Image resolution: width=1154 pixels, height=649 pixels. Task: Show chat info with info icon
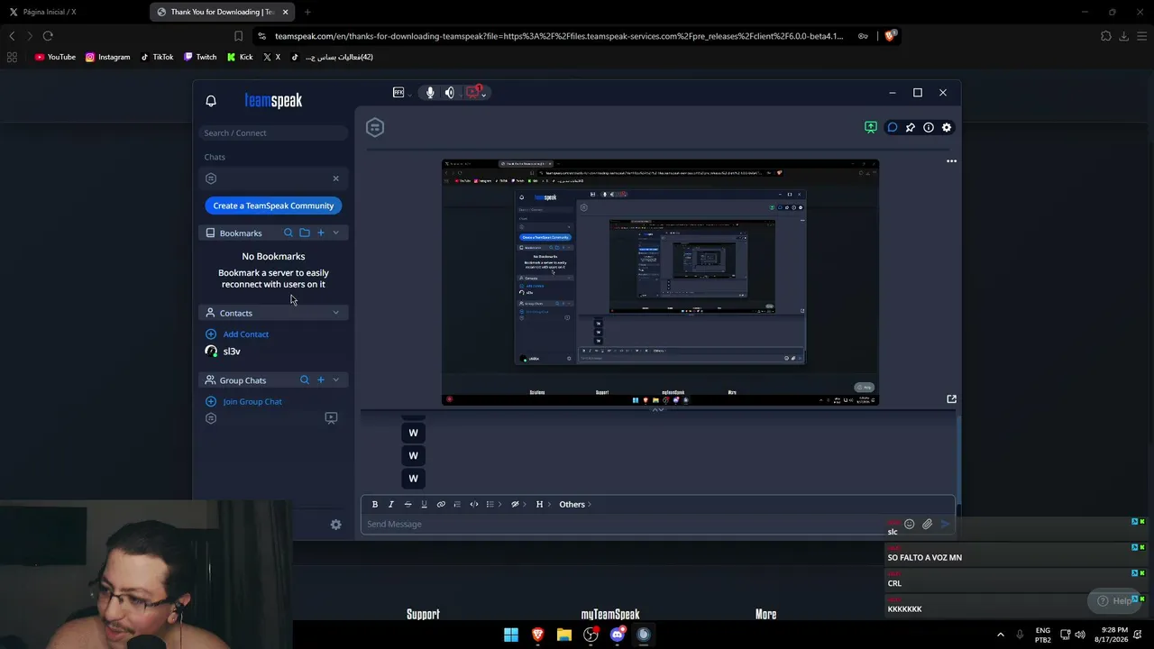(929, 127)
